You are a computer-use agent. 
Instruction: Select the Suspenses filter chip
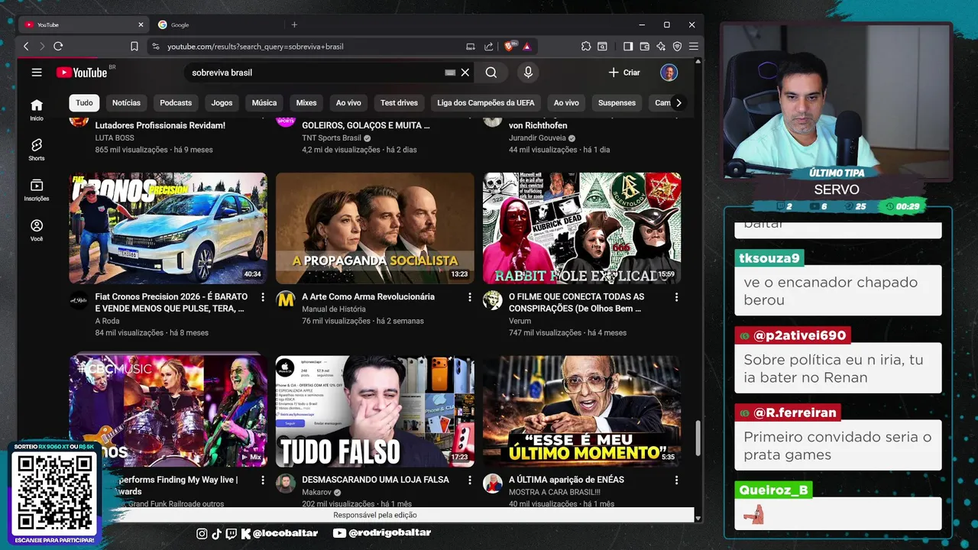[617, 103]
